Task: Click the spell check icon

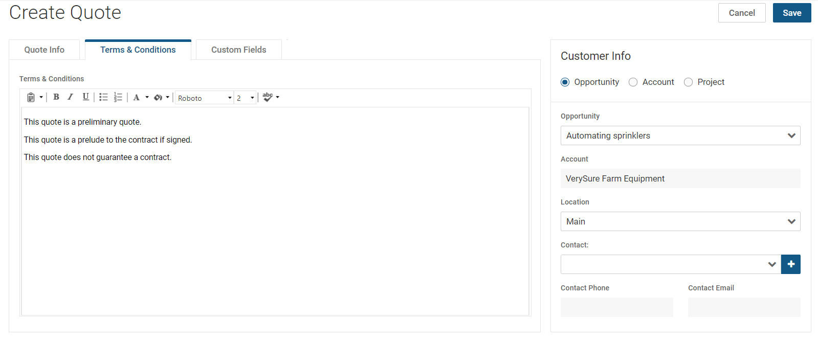Action: (268, 97)
